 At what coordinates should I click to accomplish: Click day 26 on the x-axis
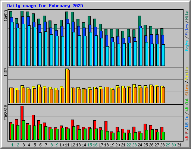point(151,145)
